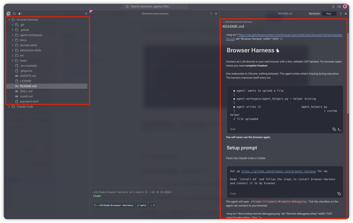This screenshot has height=223, width=353.
Task: Expand the .git folder chevron
Action: tap(13, 25)
